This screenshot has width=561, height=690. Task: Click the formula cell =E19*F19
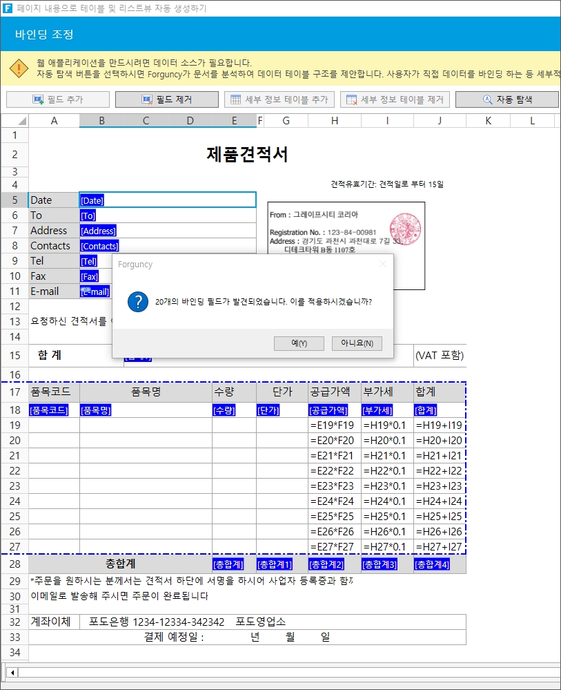tap(335, 425)
